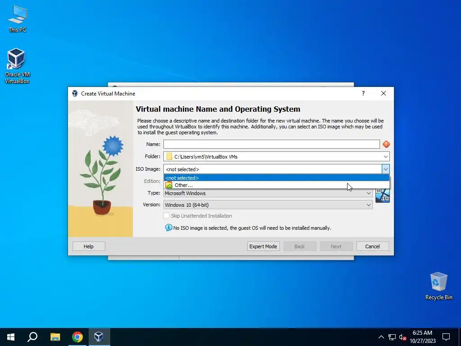Open the Windows Start menu
Screen dimensions: 461x346
click(11, 337)
